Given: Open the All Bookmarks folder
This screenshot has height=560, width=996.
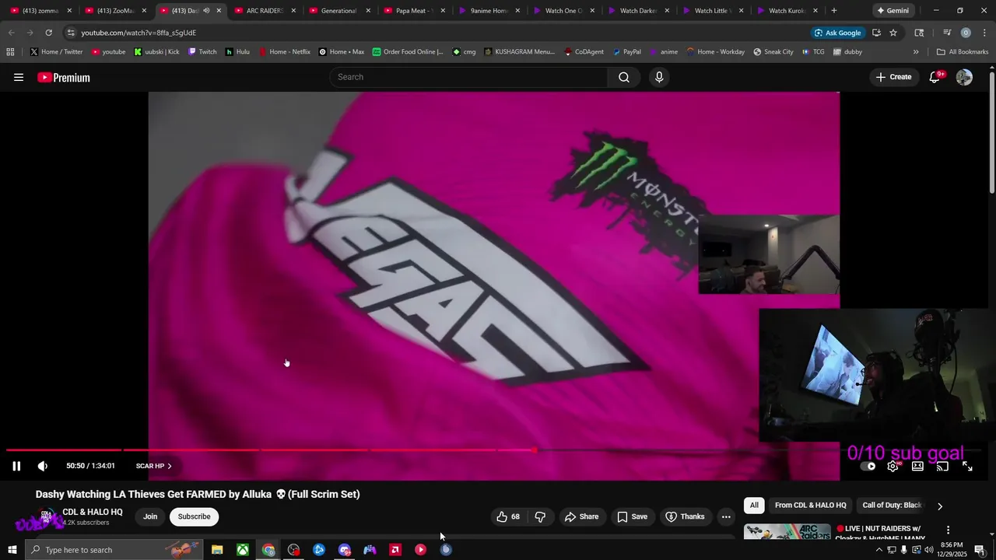Looking at the screenshot, I should click(x=963, y=52).
